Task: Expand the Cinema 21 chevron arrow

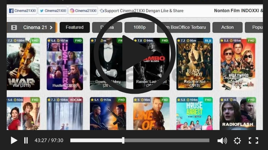Action: (51, 27)
